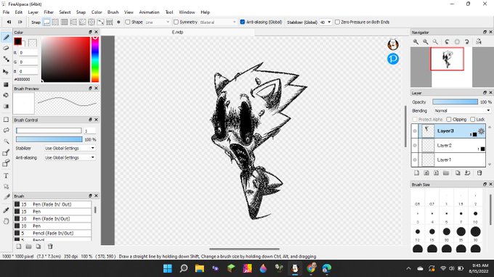Disable Anti-aliasing (Global) checkbox
Viewport: 494px width, 277px height.
(x=243, y=22)
